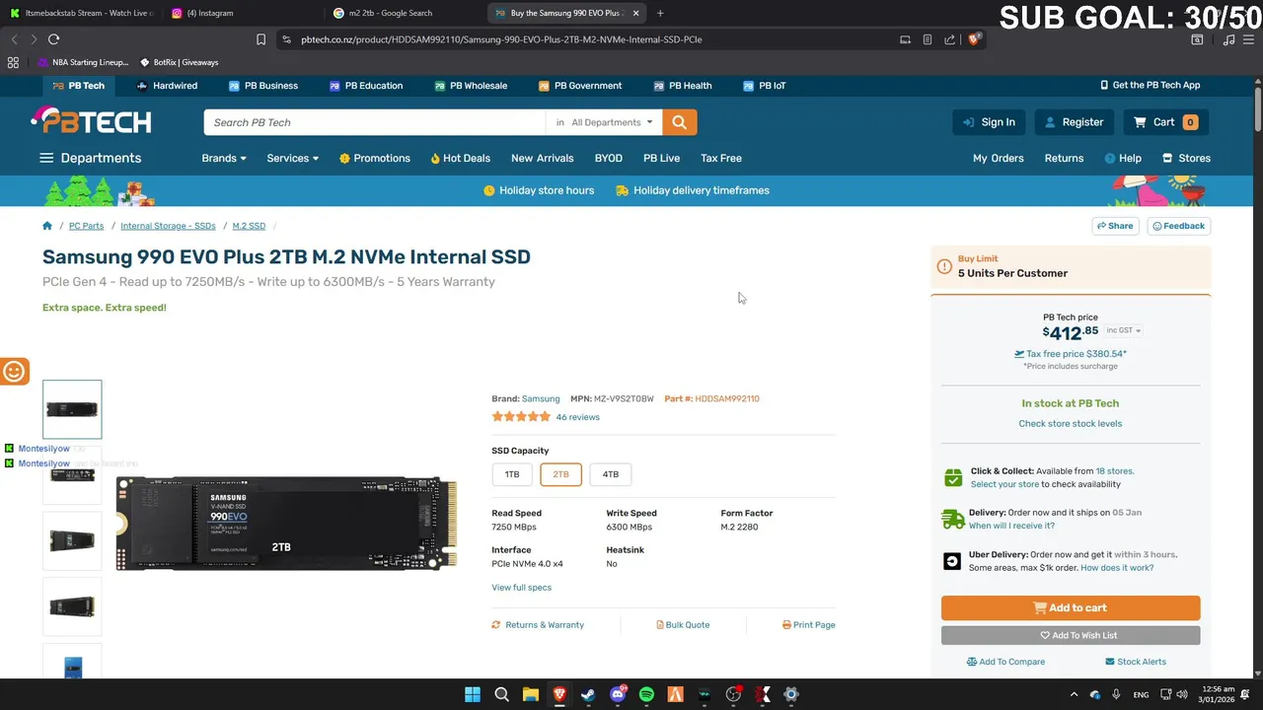Click Stock Alerts link
This screenshot has height=710, width=1263.
coord(1136,662)
